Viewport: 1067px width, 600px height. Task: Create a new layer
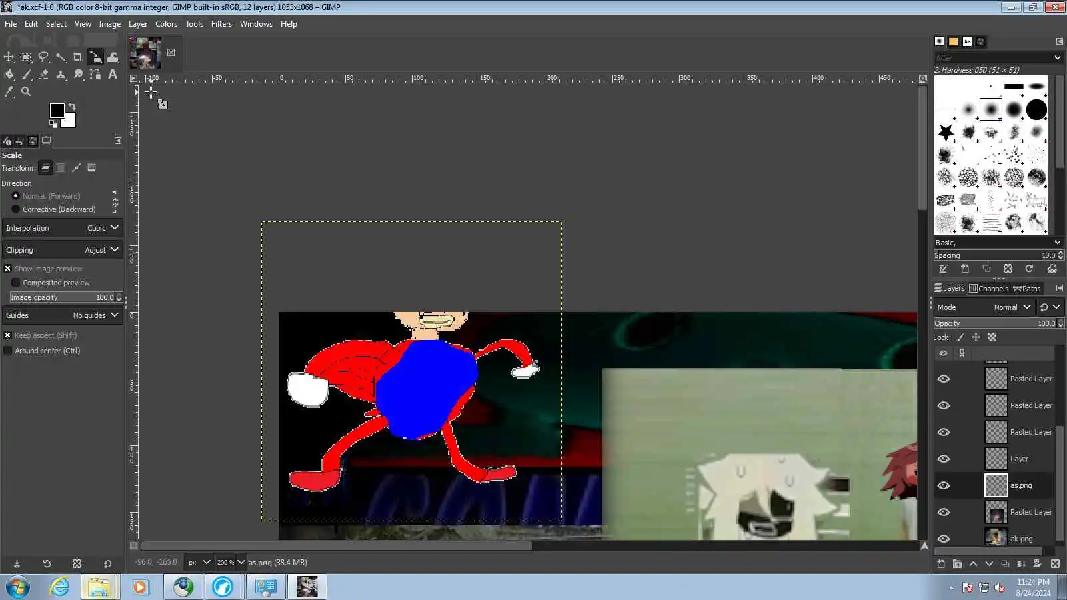941,564
